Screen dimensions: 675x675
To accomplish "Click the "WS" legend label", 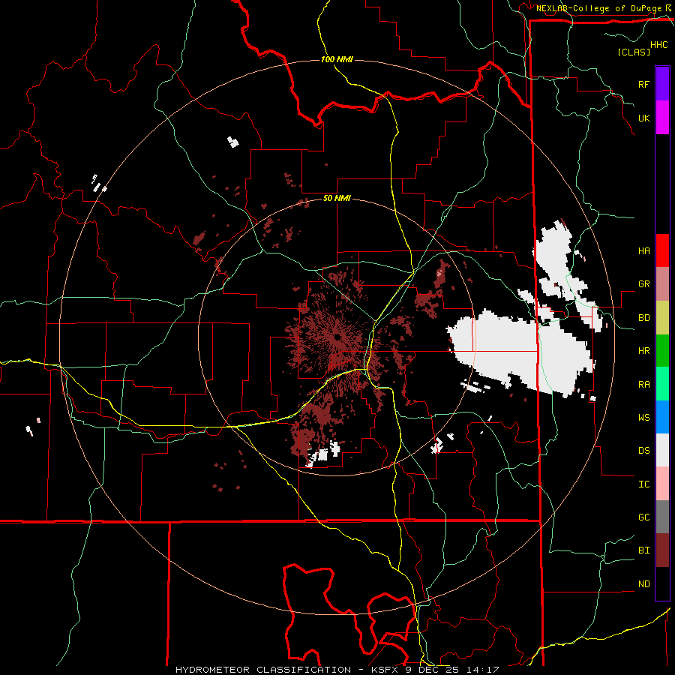I will (x=643, y=418).
